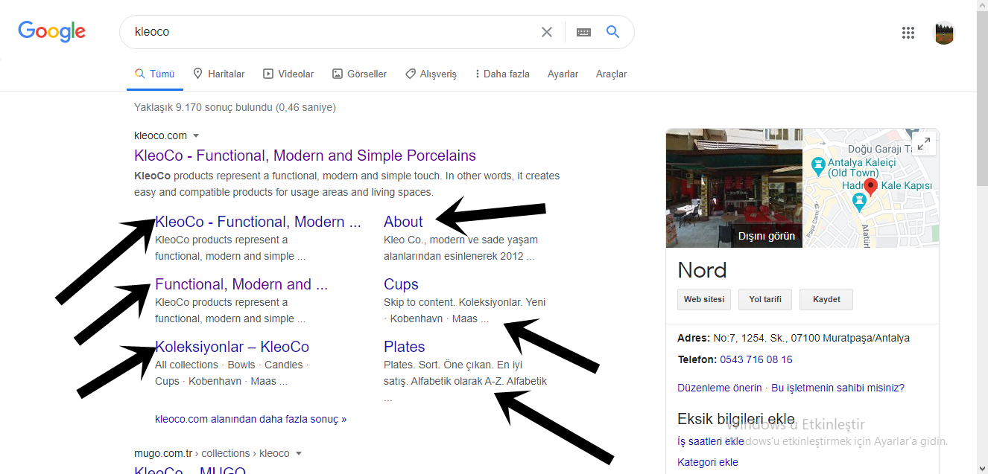The image size is (988, 474).
Task: Clear the search box with the X icon
Action: 547,32
